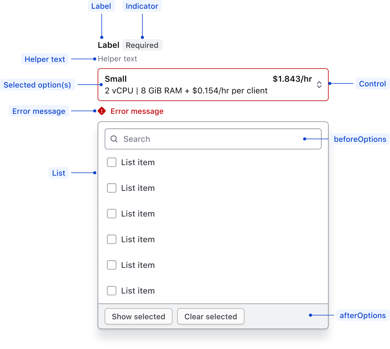Check the first List item checkbox
Viewport: 390px width, 349px height.
(112, 162)
